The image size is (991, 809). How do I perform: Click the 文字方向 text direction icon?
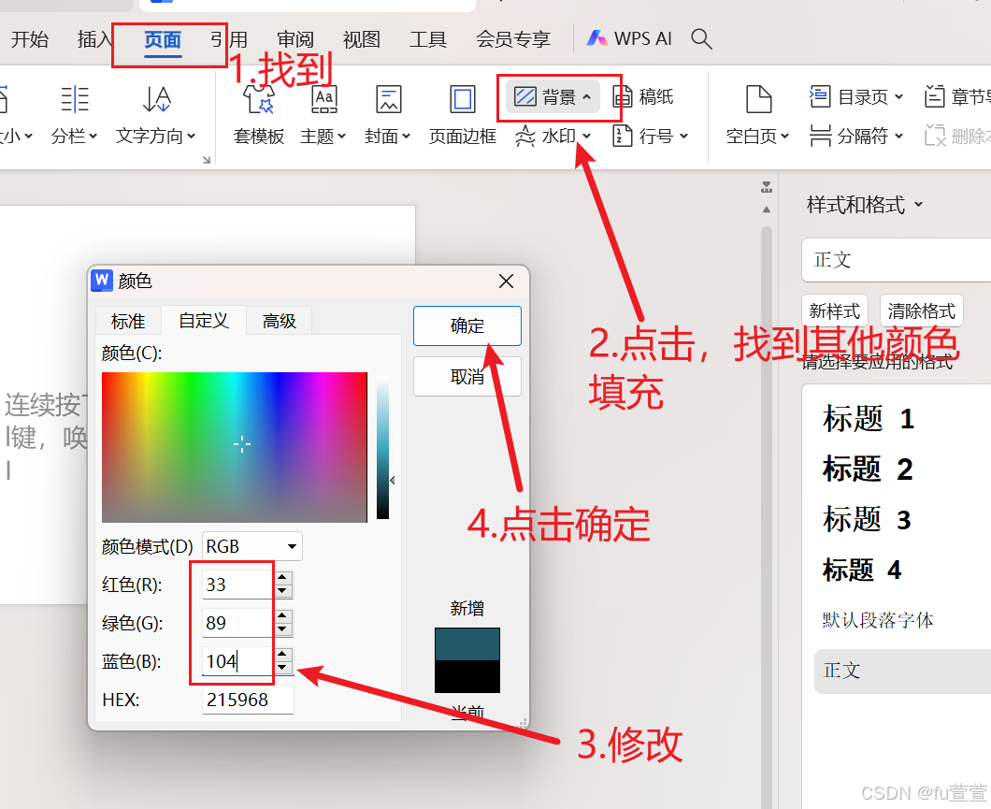156,99
